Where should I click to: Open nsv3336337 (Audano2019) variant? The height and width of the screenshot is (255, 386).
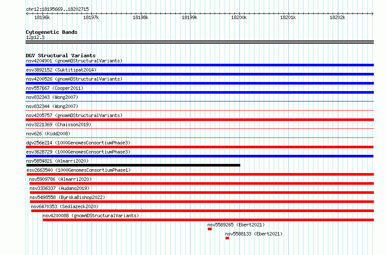(59, 188)
